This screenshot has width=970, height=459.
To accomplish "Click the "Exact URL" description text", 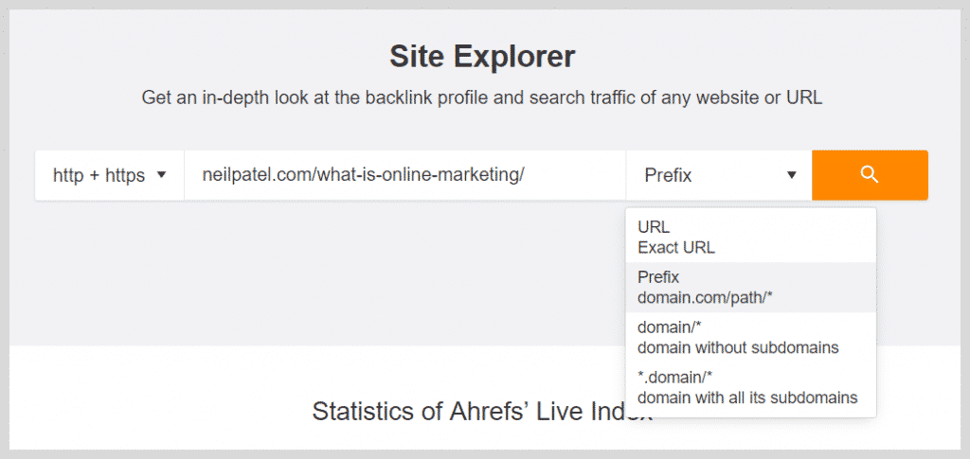I will 676,248.
